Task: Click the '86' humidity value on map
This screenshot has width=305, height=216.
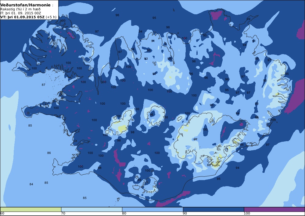Action: coord(49,153)
